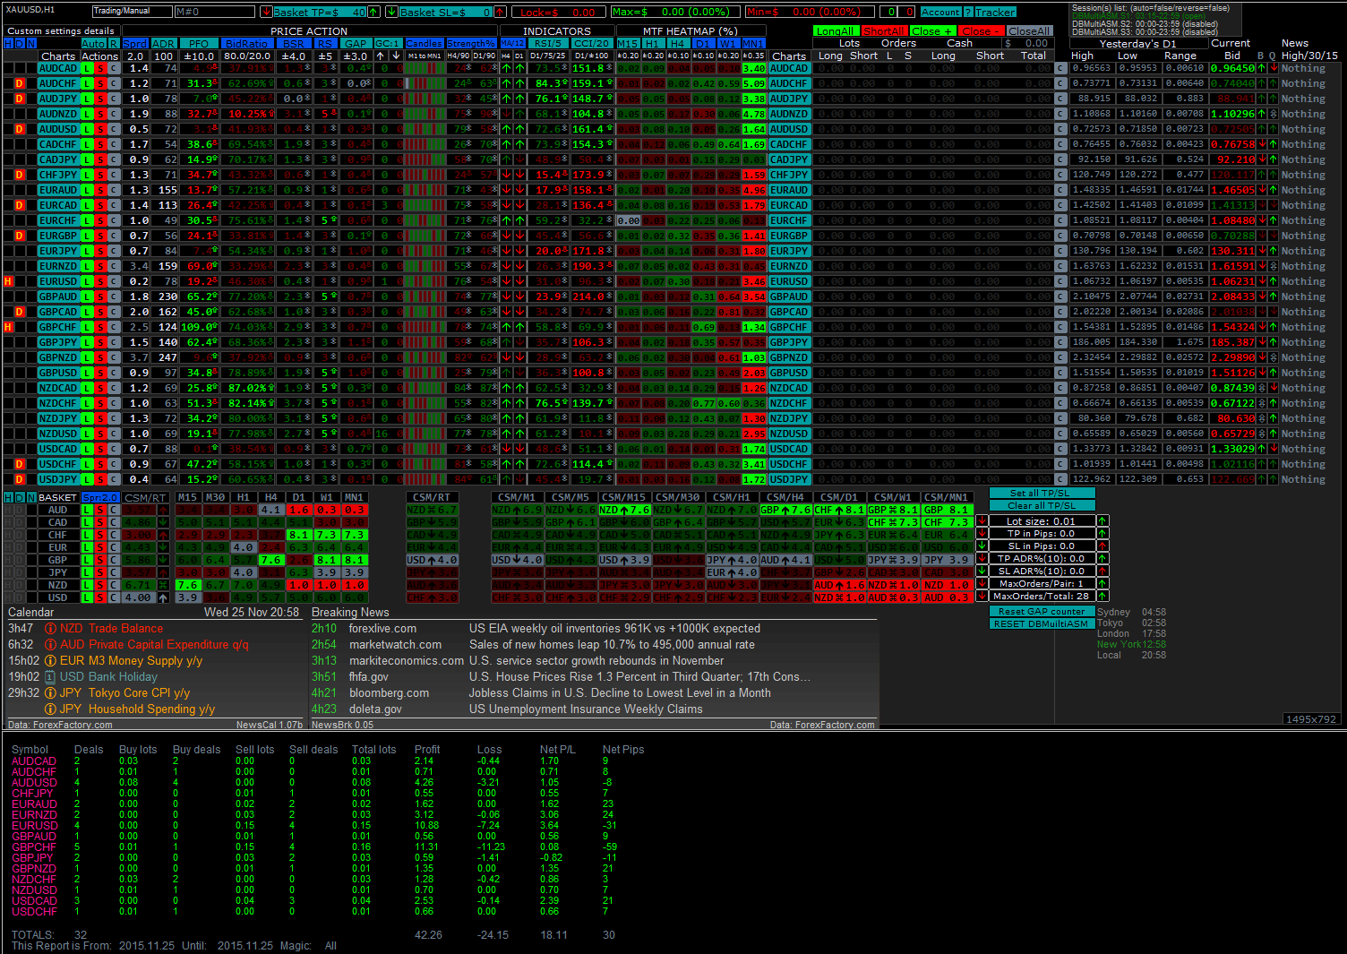Click the CloseAll button

[x=1029, y=30]
